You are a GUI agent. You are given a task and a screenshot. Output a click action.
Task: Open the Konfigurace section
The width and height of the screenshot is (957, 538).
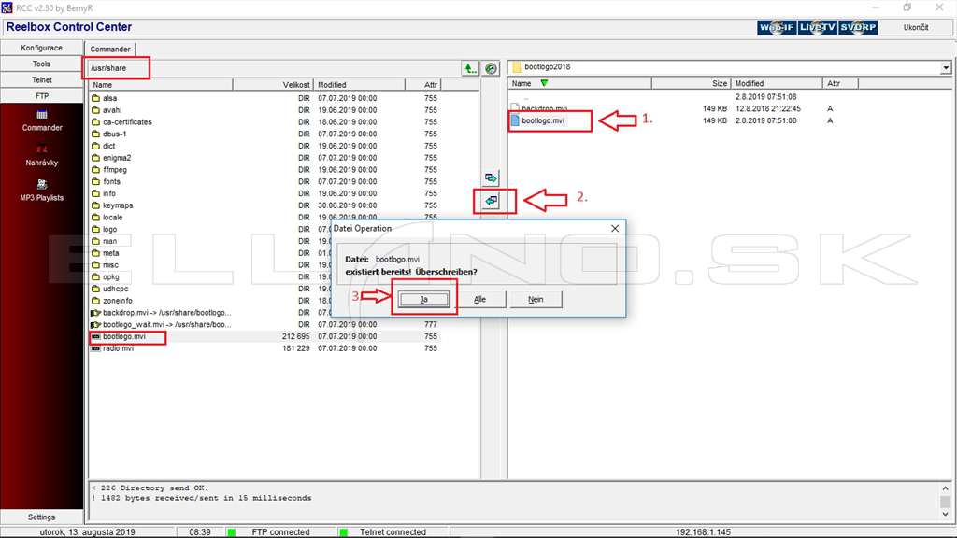click(x=41, y=48)
